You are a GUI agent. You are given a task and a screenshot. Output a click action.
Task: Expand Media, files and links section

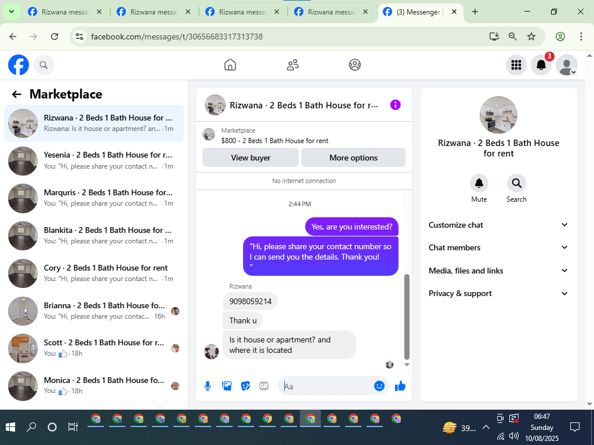(498, 271)
